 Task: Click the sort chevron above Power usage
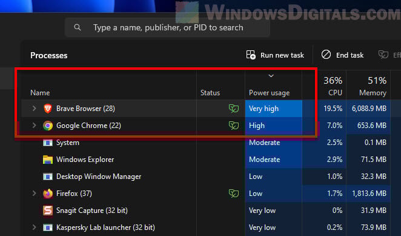(271, 76)
